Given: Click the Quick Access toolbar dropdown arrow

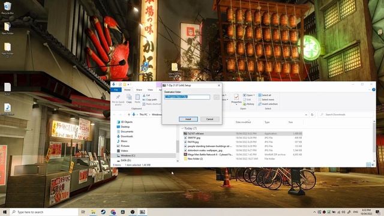Looking at the screenshot, I should click(x=128, y=85).
